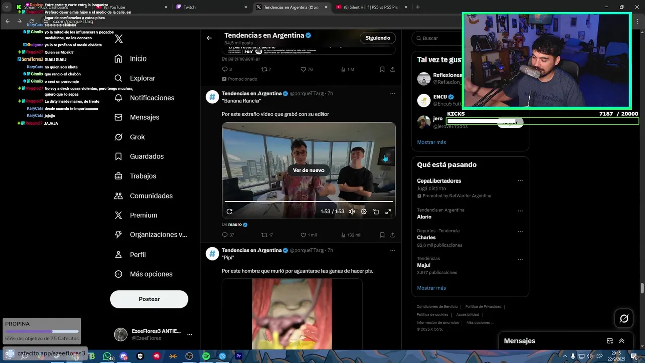Screen dimensions: 645x363
Task: Open WhatsApp from the taskbar
Action: [x=107, y=356]
